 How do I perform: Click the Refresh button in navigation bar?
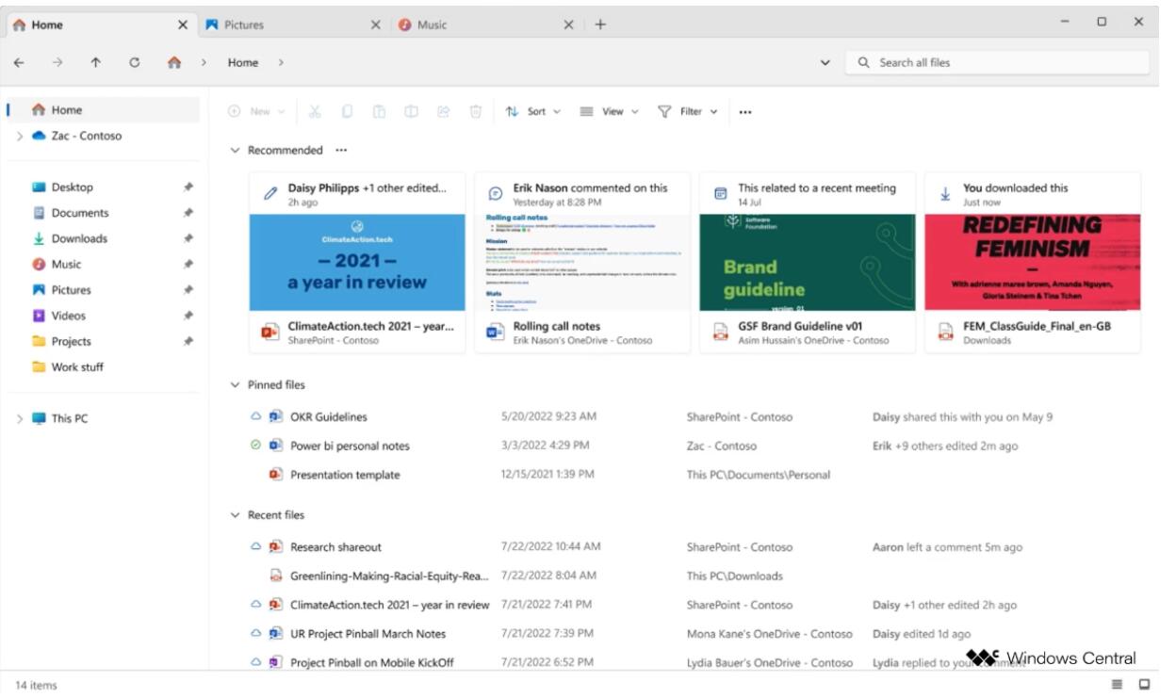(x=135, y=63)
